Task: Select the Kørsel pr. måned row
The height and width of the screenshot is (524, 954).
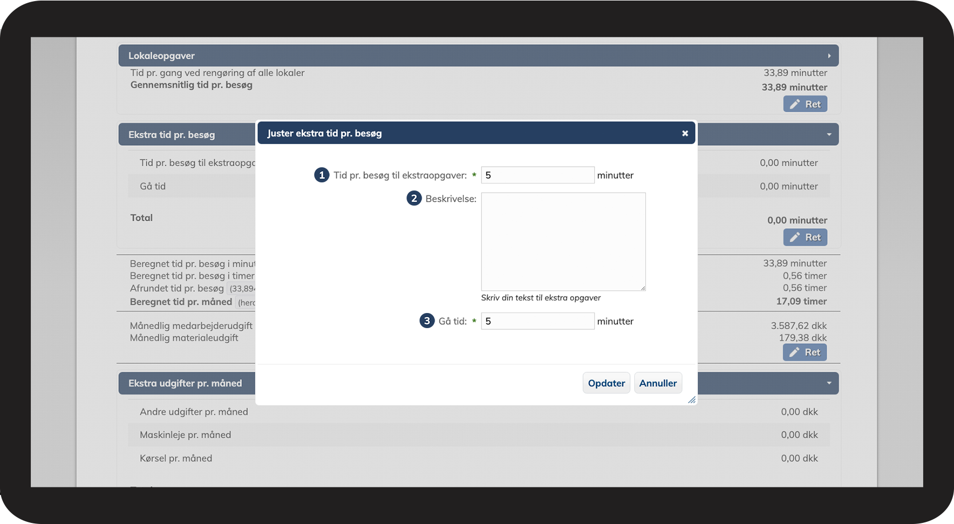Action: (x=478, y=458)
